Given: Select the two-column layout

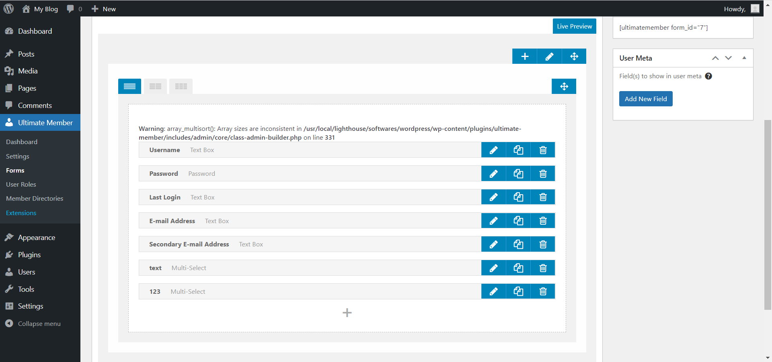Looking at the screenshot, I should tap(155, 86).
